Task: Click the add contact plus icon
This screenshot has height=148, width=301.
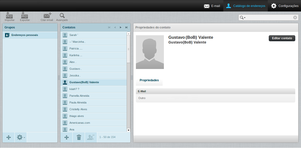Action: [66, 137]
